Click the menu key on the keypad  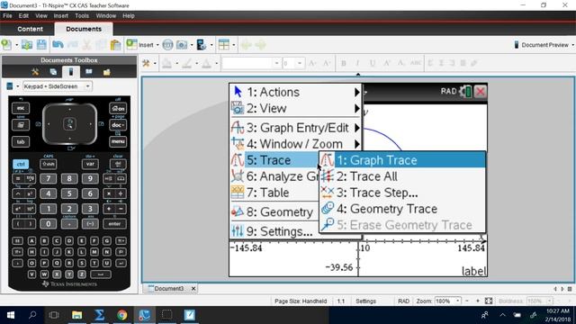point(118,141)
